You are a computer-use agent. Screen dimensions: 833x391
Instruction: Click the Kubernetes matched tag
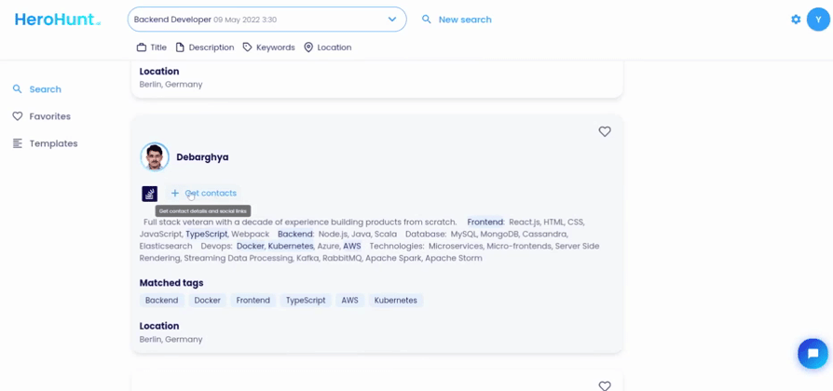395,301
